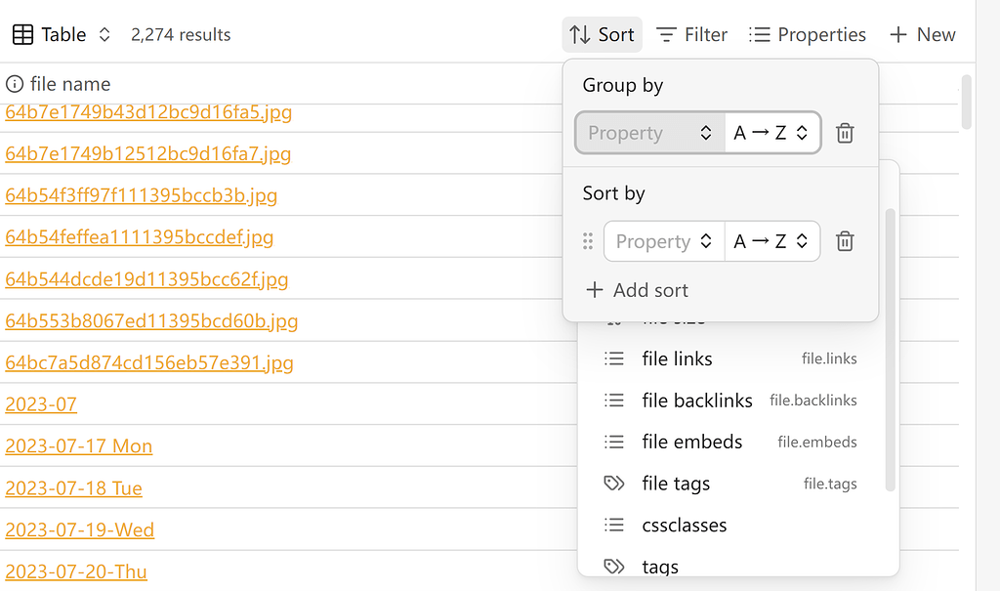This screenshot has width=1000, height=591.
Task: Open the 2023-07-19-Wed note
Action: [x=80, y=530]
